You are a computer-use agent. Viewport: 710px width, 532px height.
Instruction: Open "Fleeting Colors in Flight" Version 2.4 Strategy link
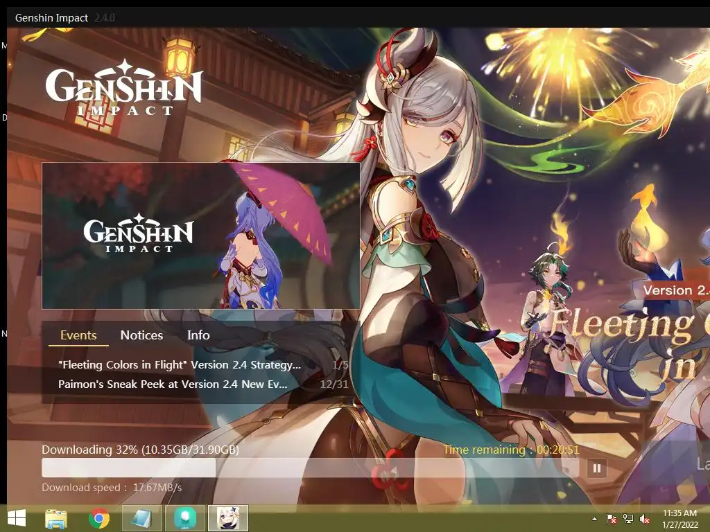(x=180, y=364)
